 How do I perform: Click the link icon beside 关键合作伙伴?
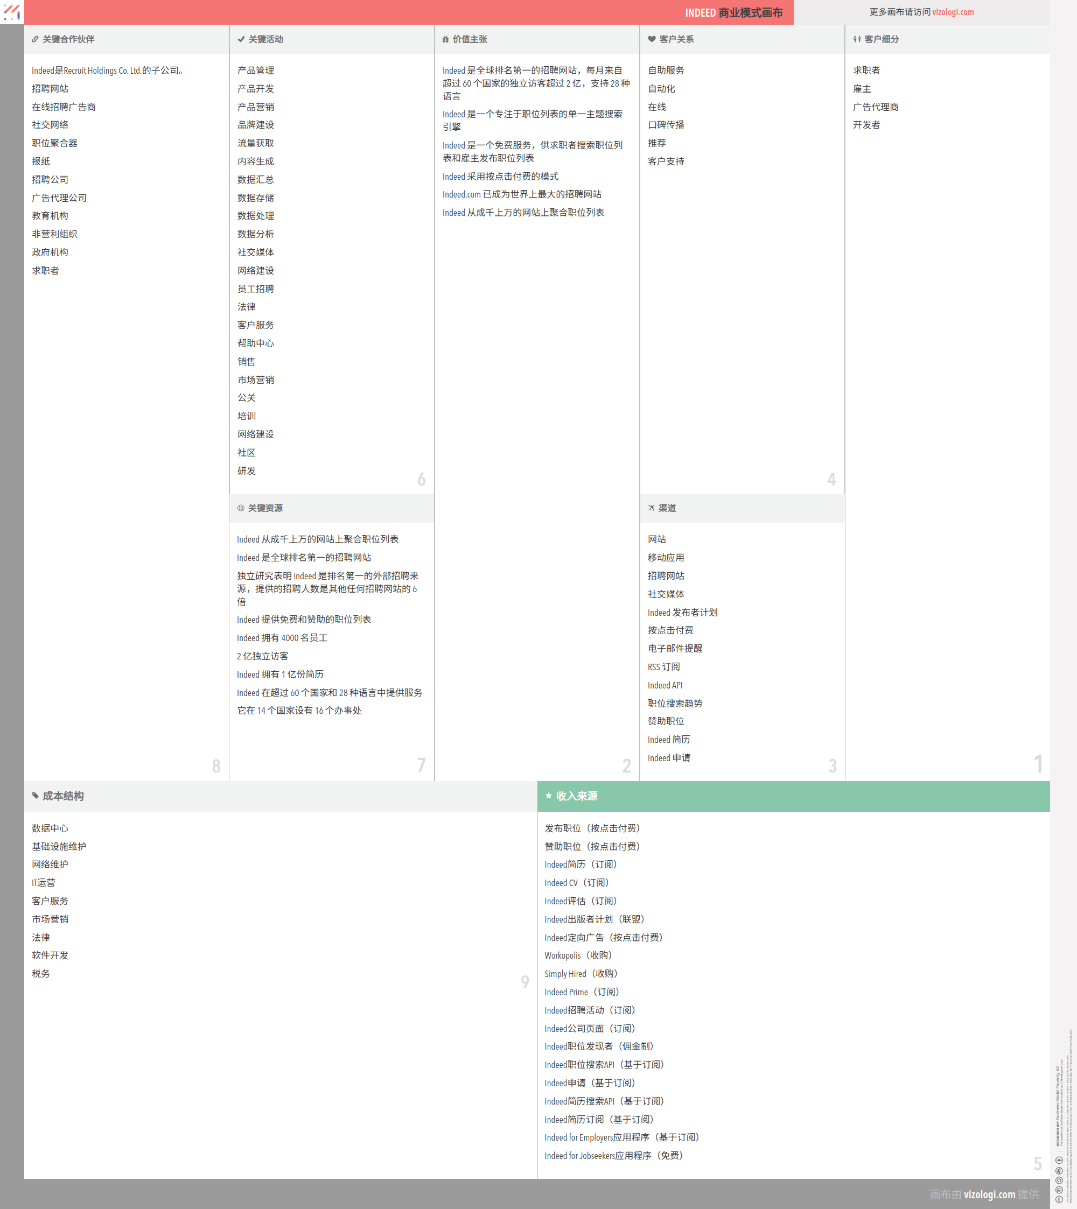35,39
